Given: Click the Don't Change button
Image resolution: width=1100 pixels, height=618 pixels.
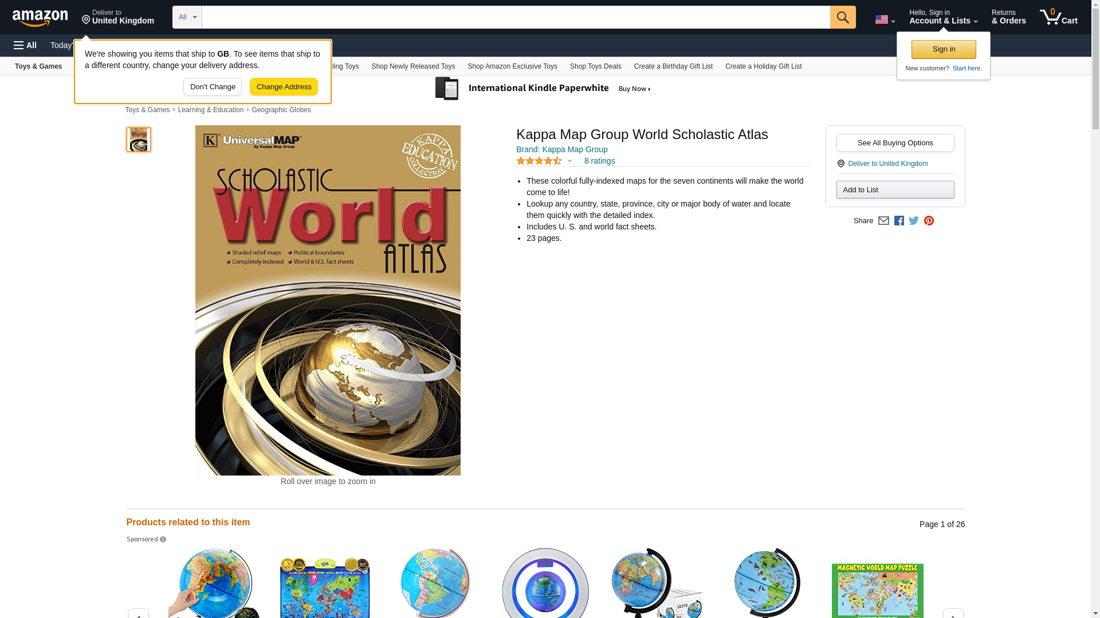Looking at the screenshot, I should click(x=213, y=87).
